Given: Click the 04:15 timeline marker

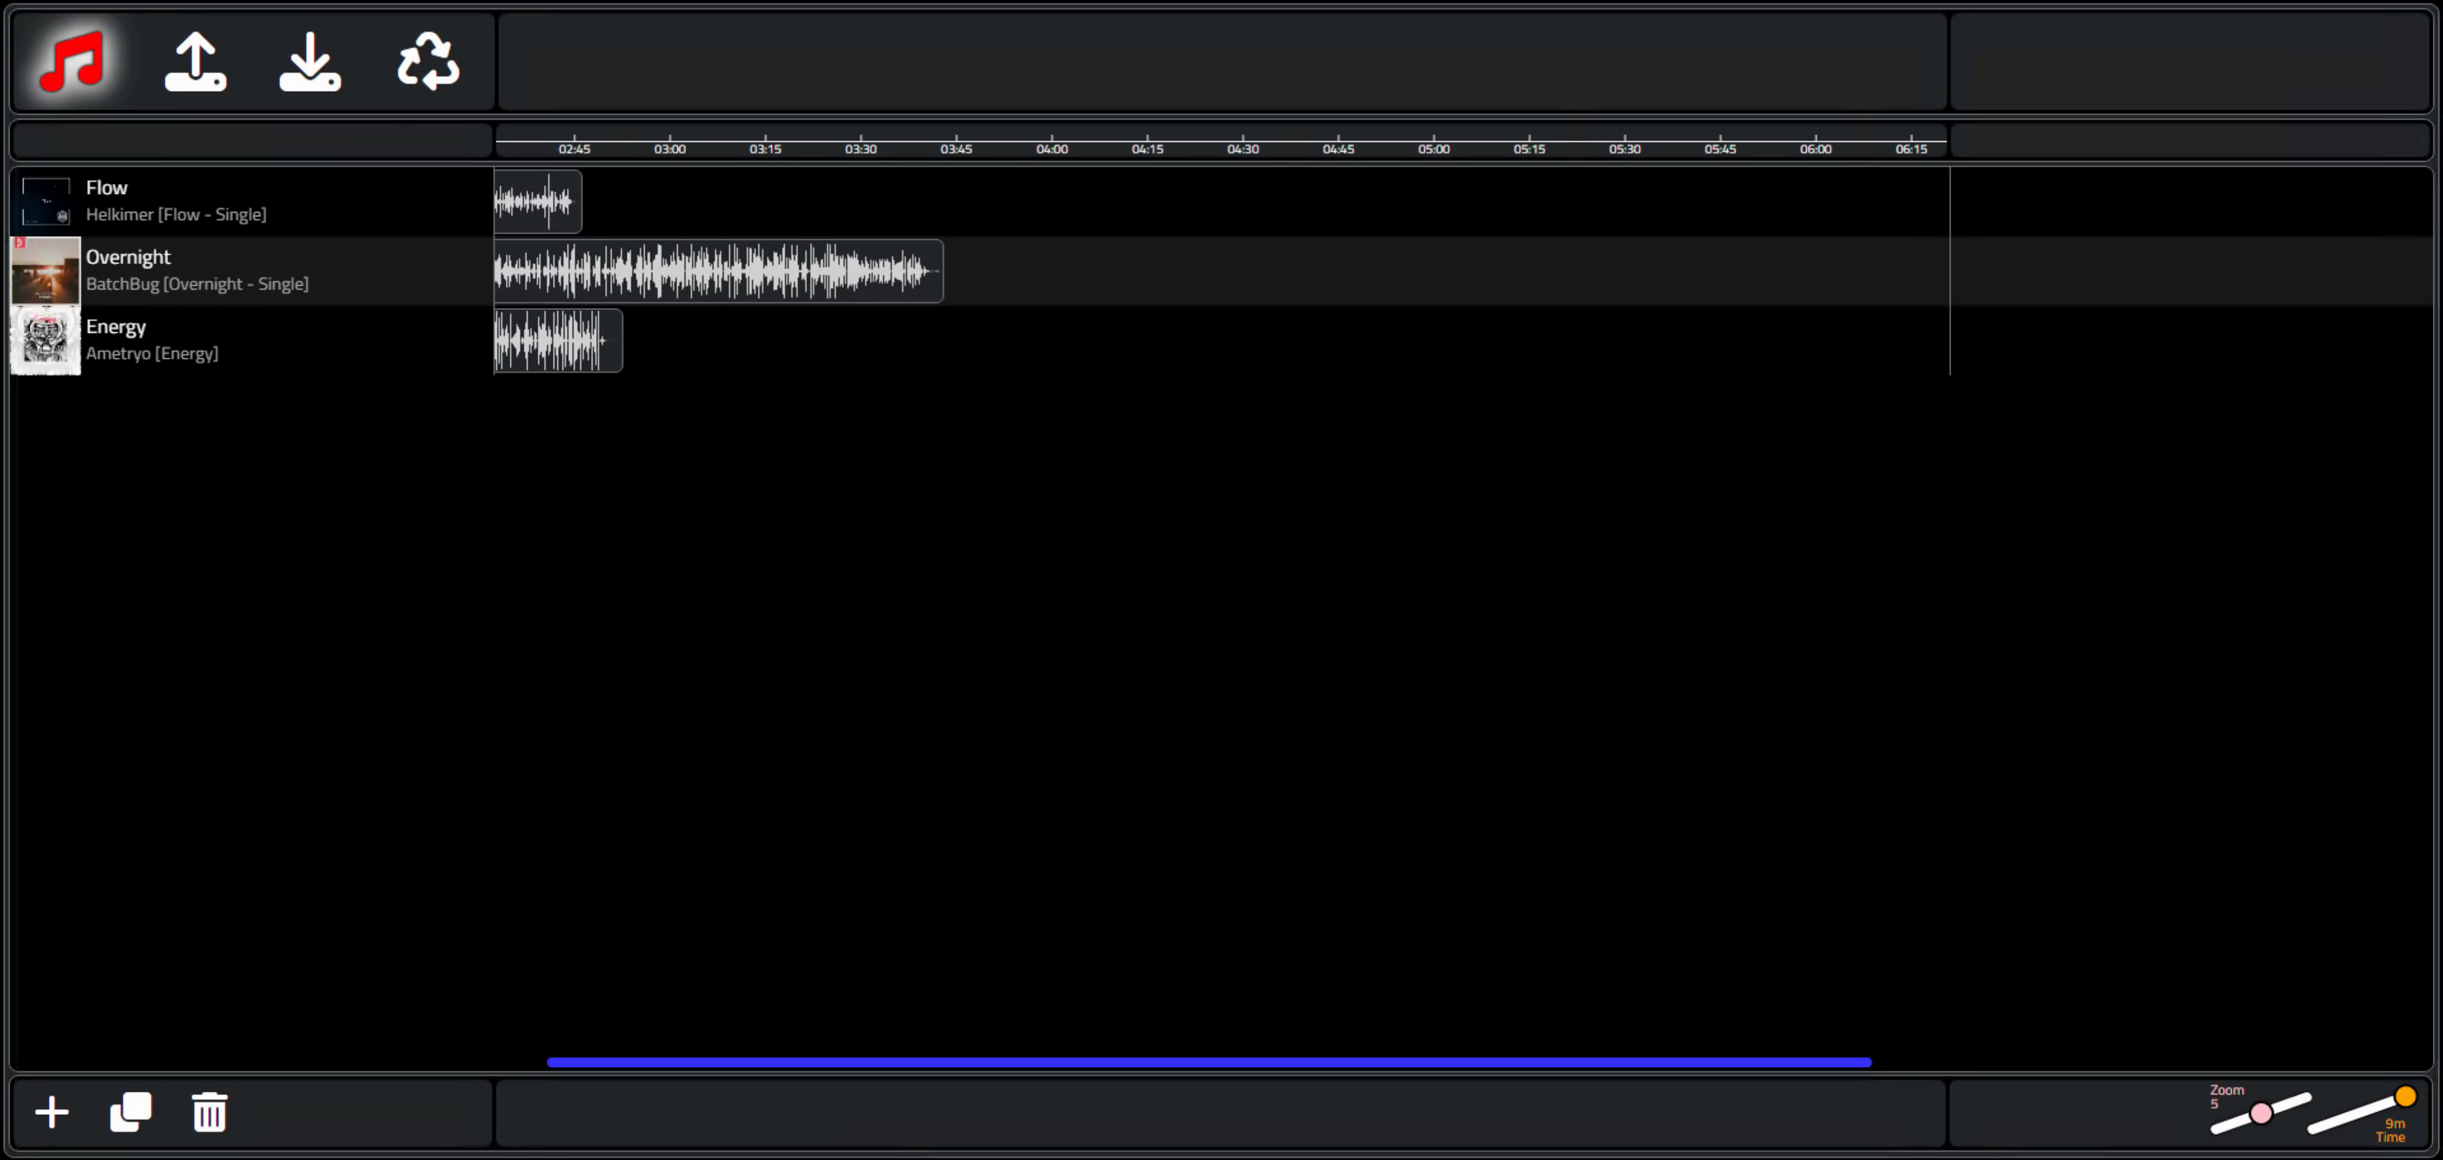Looking at the screenshot, I should click(1148, 149).
